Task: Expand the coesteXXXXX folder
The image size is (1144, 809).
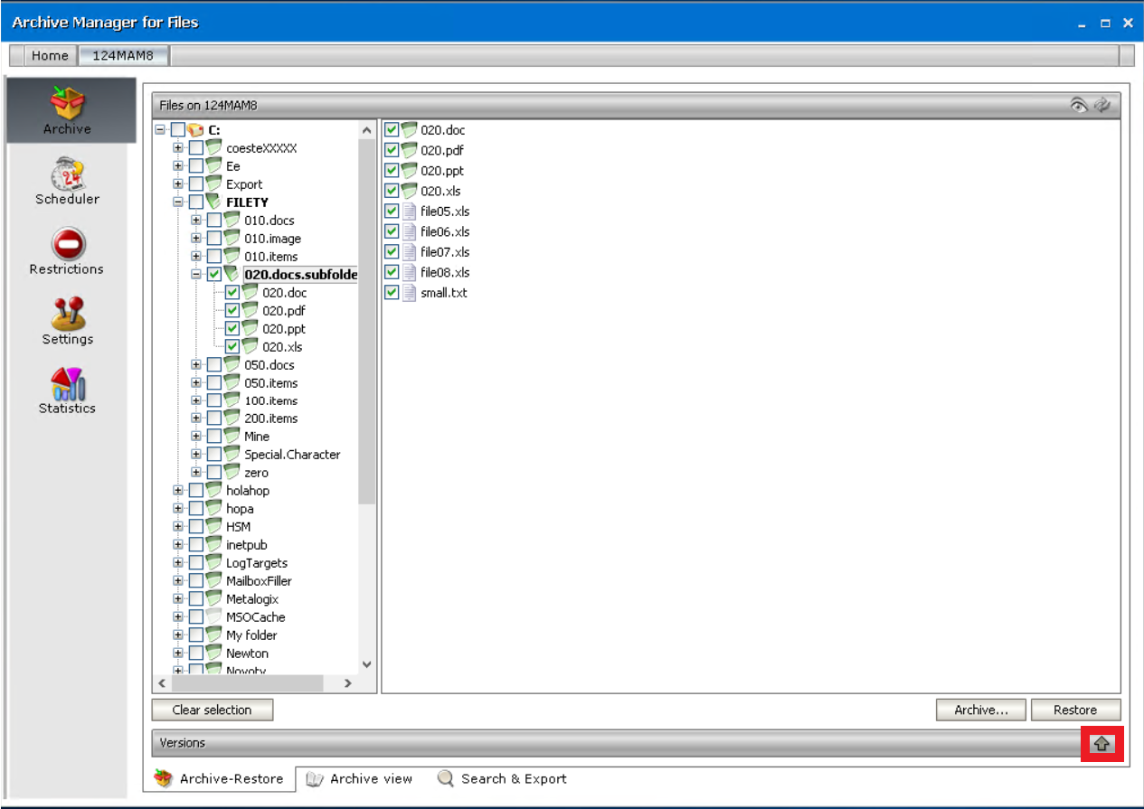Action: (178, 148)
